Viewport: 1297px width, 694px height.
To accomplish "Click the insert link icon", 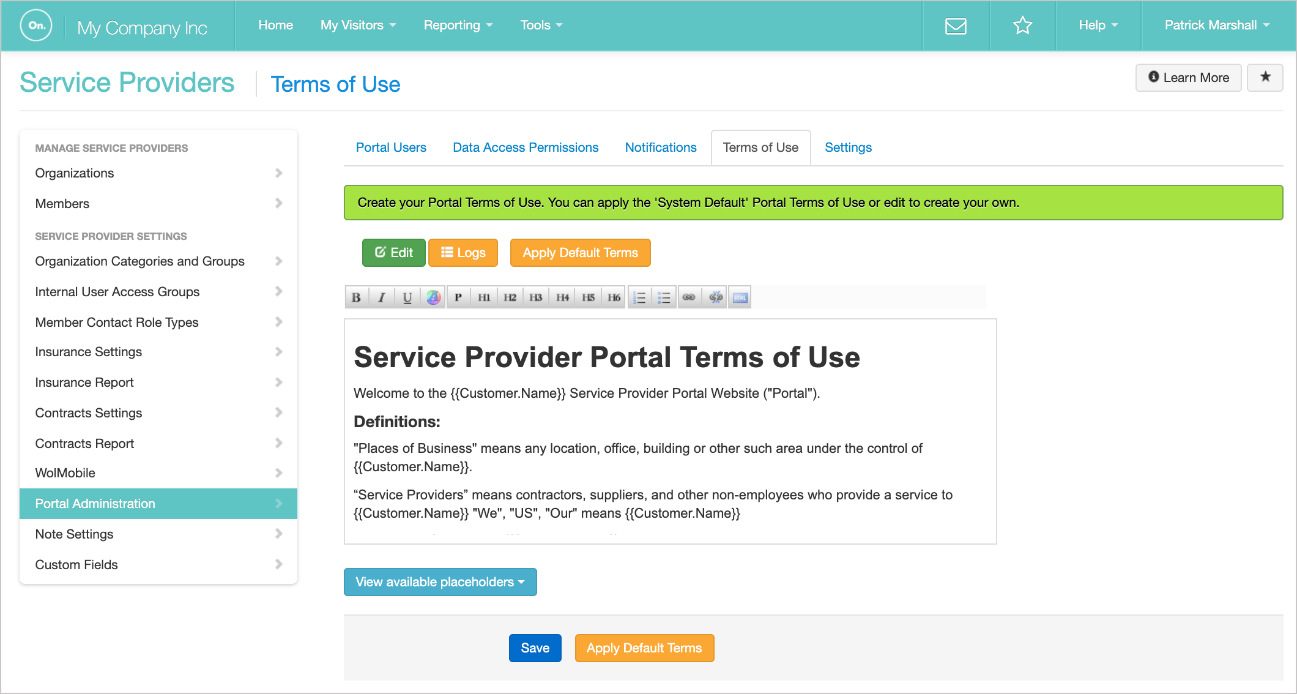I will click(689, 297).
